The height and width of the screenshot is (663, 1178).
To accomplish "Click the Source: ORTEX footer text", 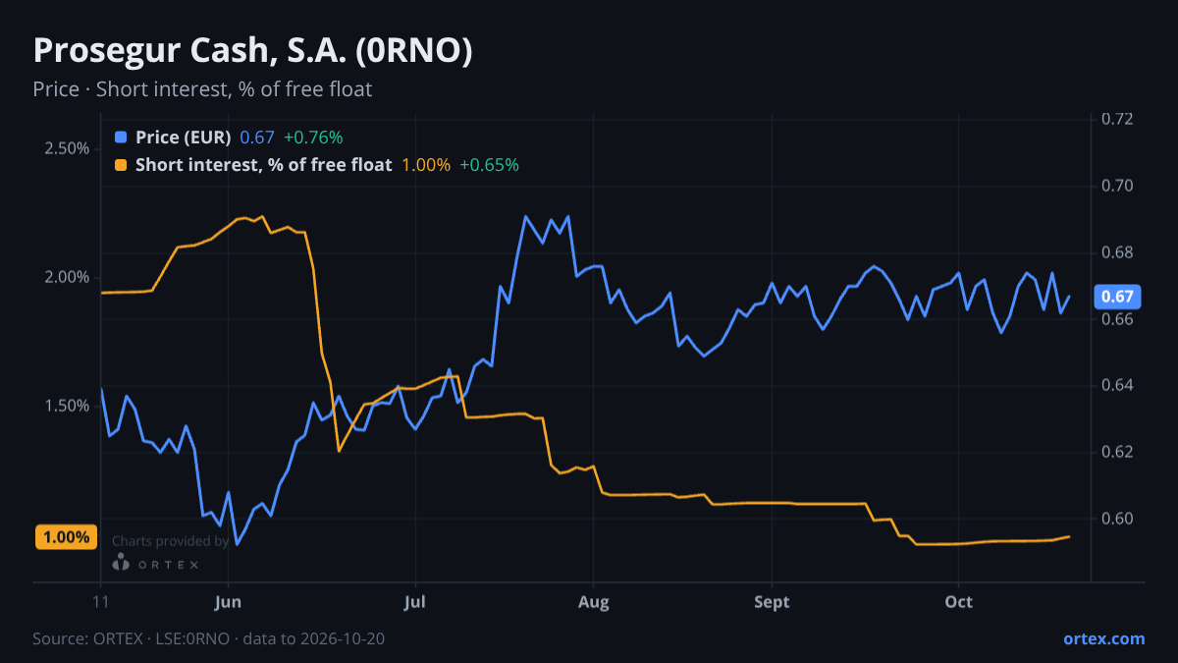I will tap(208, 638).
